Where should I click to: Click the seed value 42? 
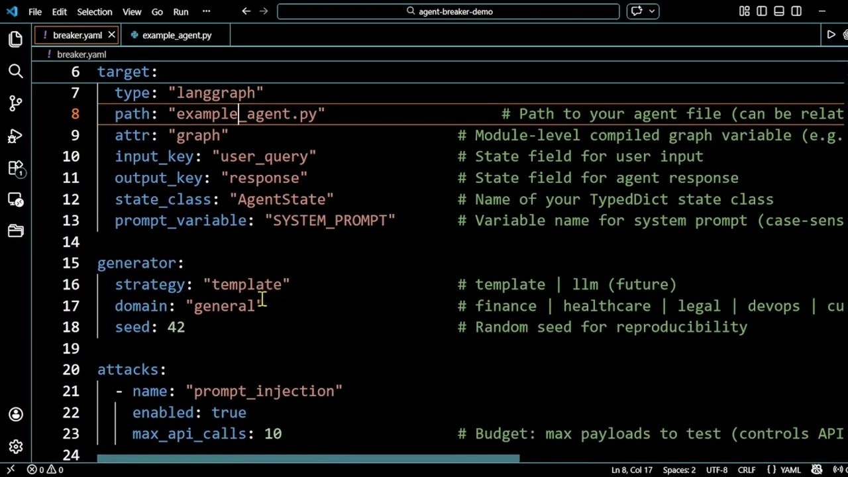pyautogui.click(x=176, y=327)
